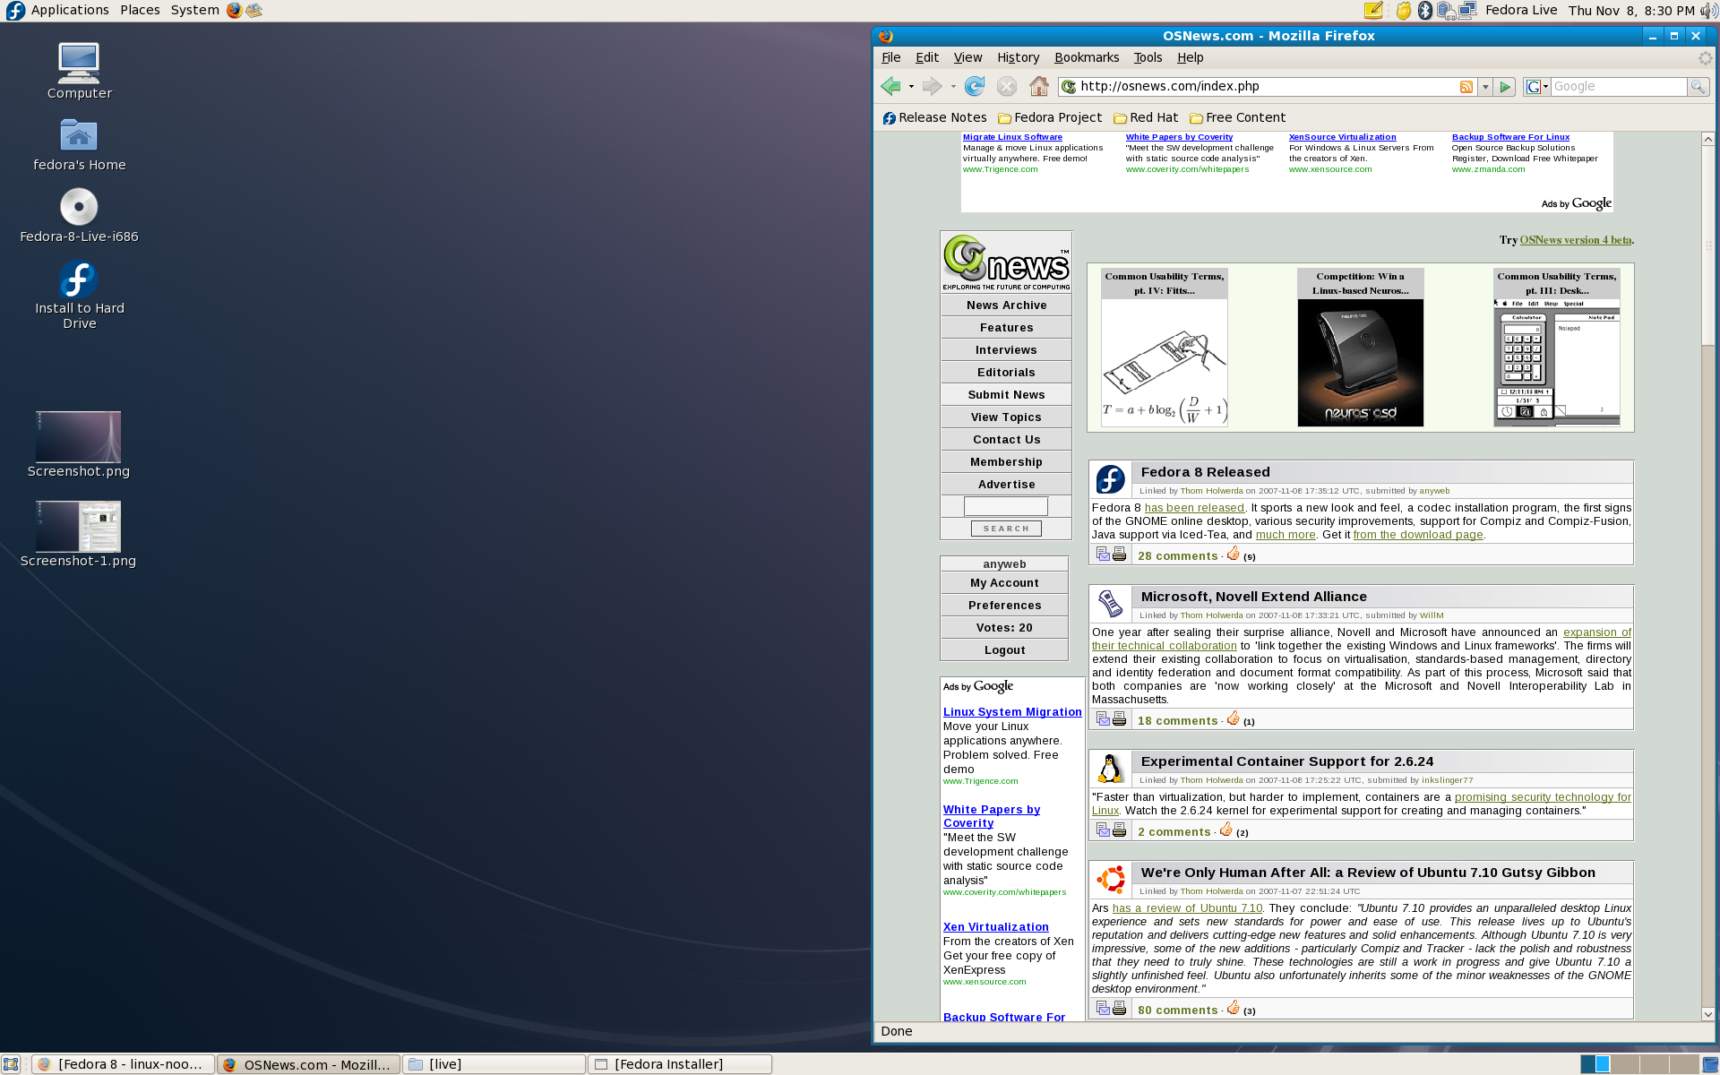The height and width of the screenshot is (1075, 1720).
Task: Click the RSS feed icon in address bar
Action: coord(1466,87)
